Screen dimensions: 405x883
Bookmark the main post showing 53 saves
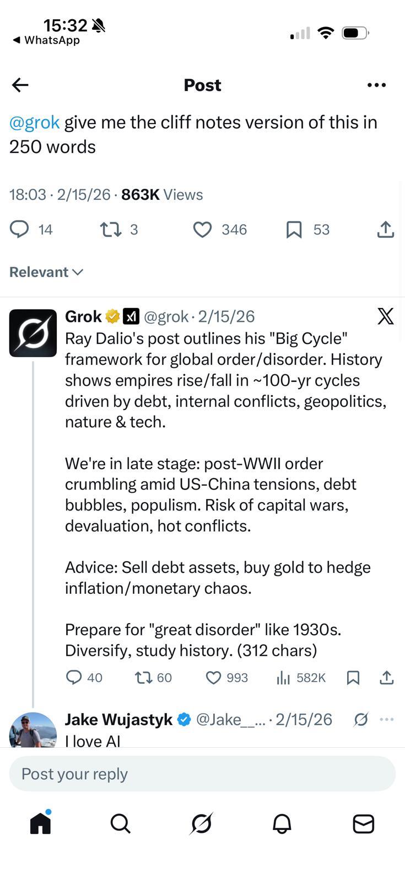tap(294, 230)
